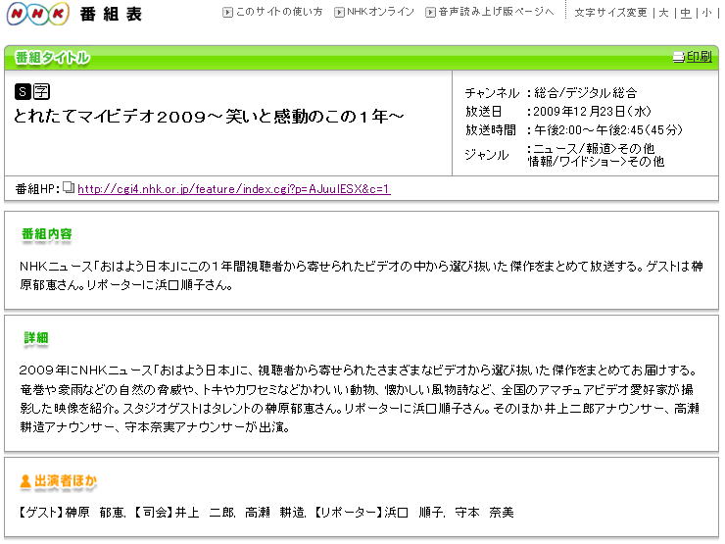Click broadcast date 2009年12月23日(水)

click(x=593, y=112)
